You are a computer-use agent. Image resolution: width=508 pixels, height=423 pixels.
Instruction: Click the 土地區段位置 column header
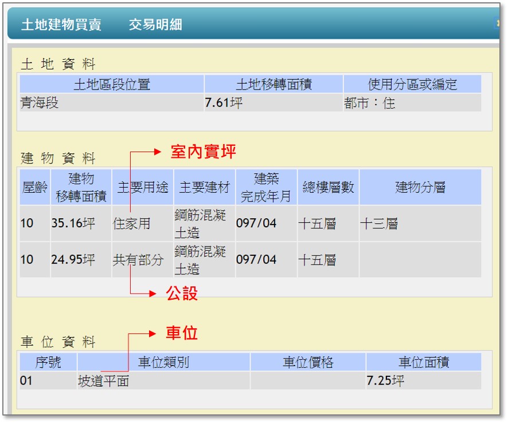coord(112,84)
